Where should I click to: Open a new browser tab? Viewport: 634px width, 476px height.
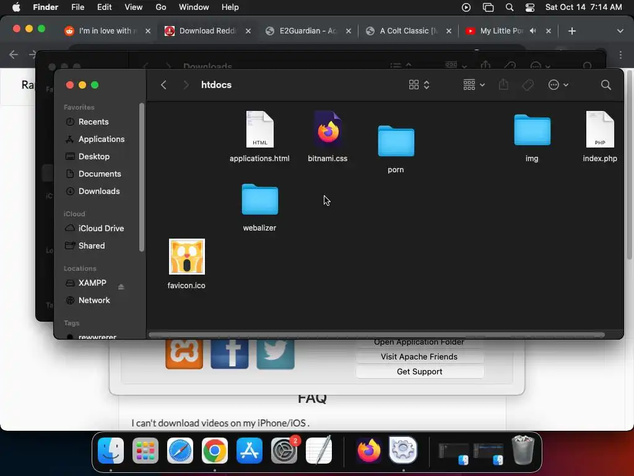click(571, 31)
